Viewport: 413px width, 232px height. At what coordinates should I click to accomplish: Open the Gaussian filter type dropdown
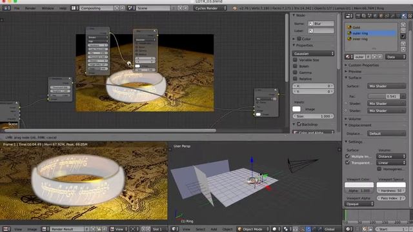click(313, 53)
